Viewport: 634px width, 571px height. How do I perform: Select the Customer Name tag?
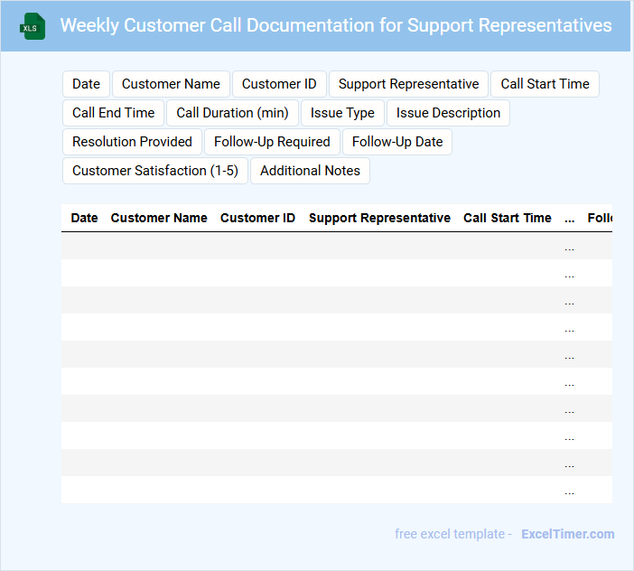click(x=171, y=84)
